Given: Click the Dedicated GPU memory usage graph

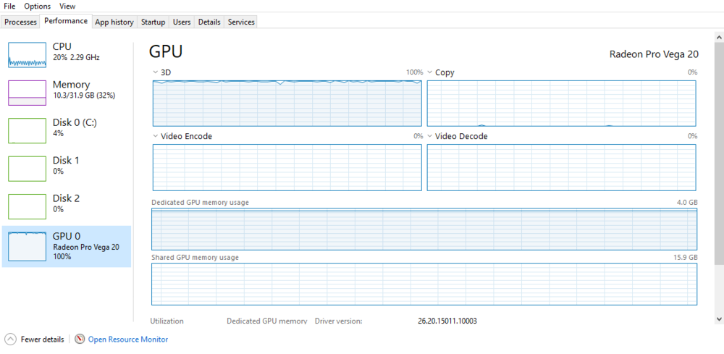Looking at the screenshot, I should pos(424,229).
